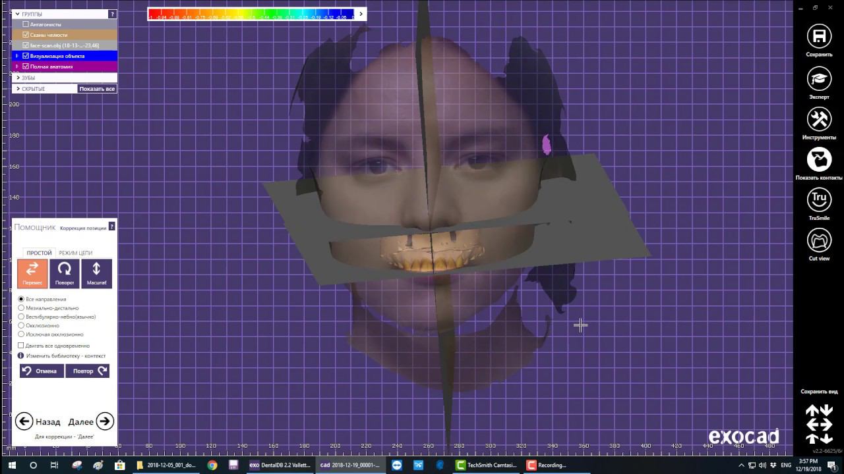The width and height of the screenshot is (844, 474).
Task: Expand the Полная анатомия group arrow
Action: [x=17, y=66]
